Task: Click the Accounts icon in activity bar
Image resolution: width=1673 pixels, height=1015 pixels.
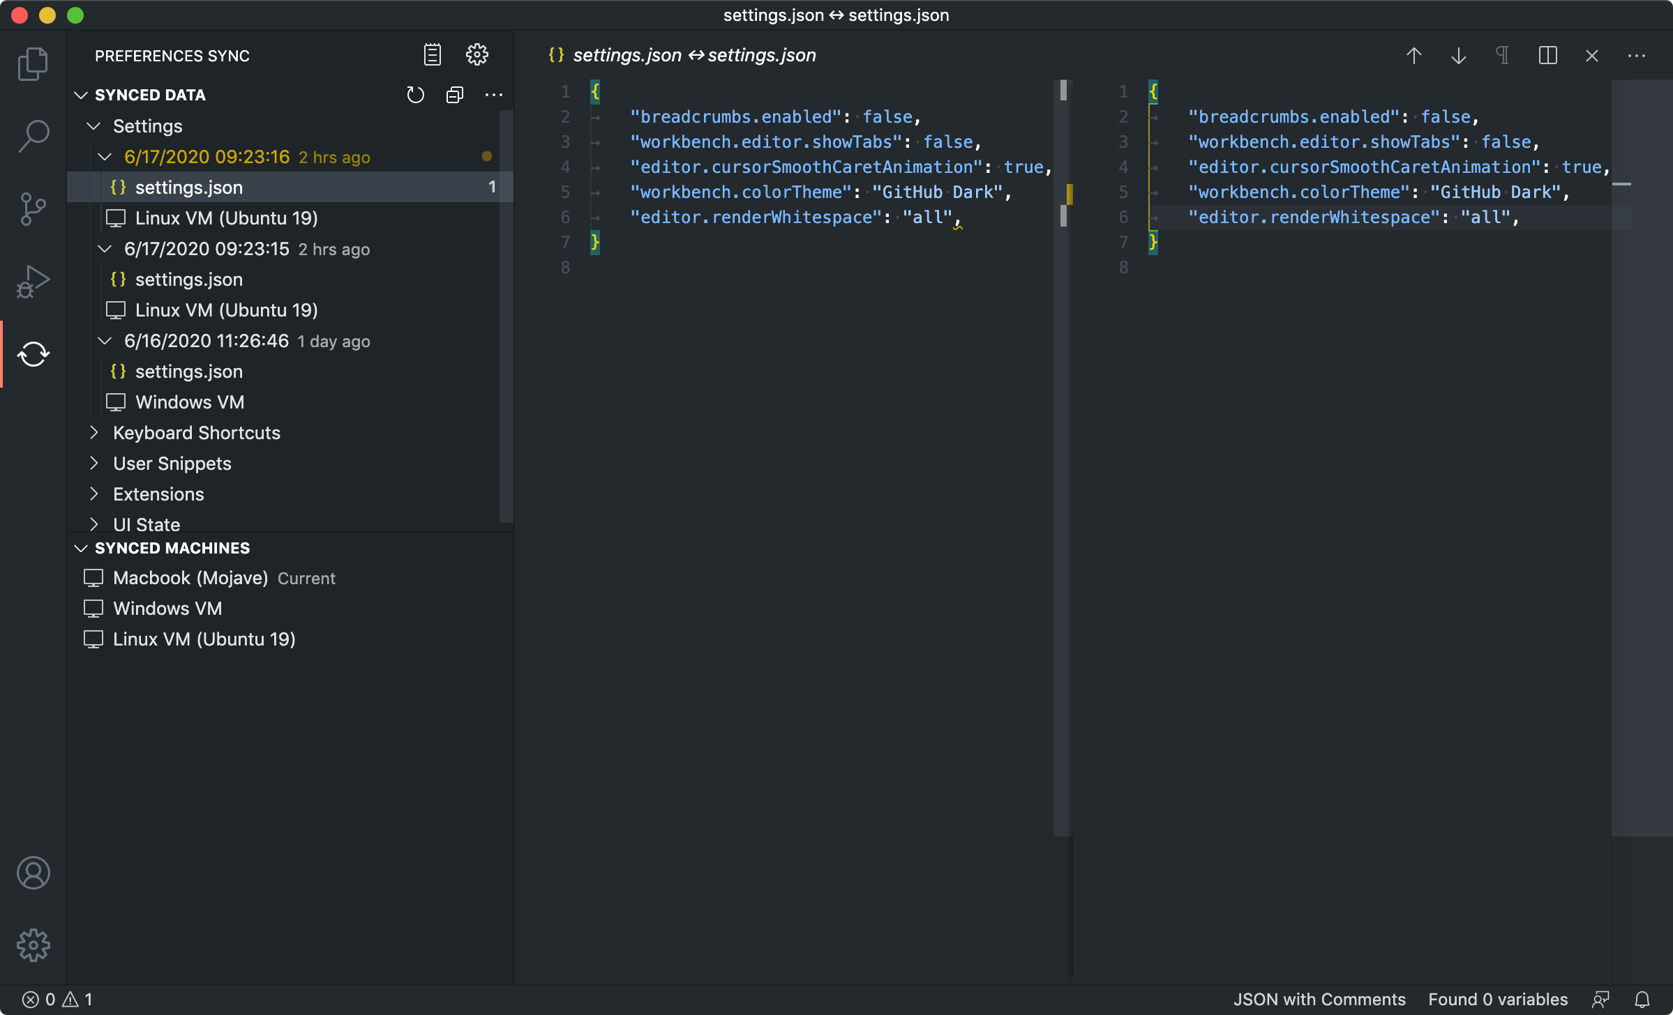Action: (x=33, y=873)
